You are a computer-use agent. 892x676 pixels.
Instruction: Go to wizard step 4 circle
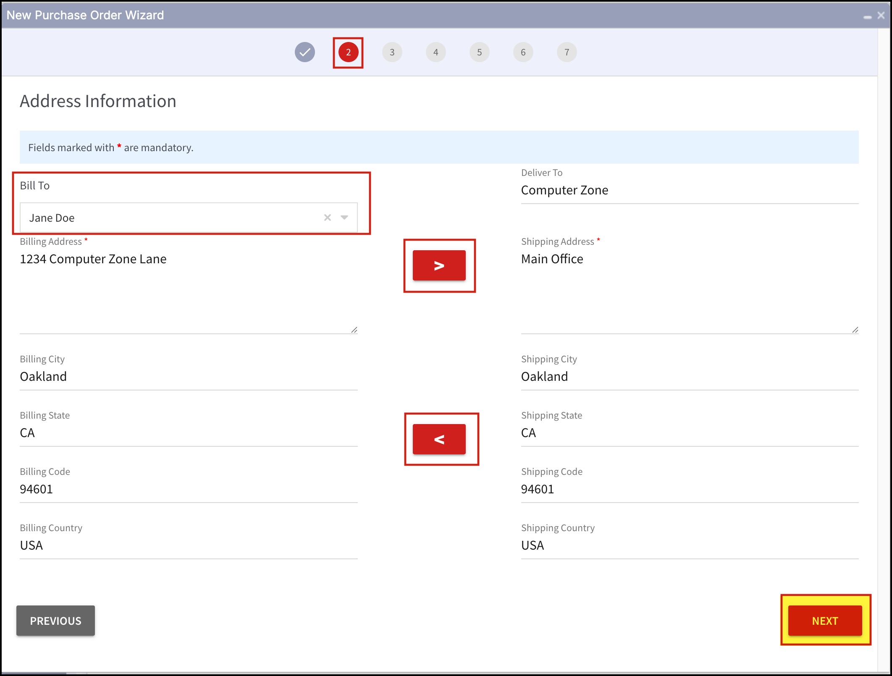(436, 52)
